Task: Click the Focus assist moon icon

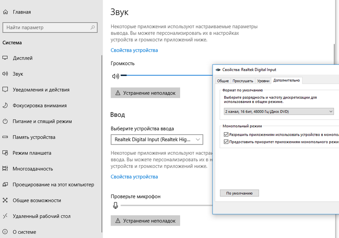Action: tap(5, 106)
